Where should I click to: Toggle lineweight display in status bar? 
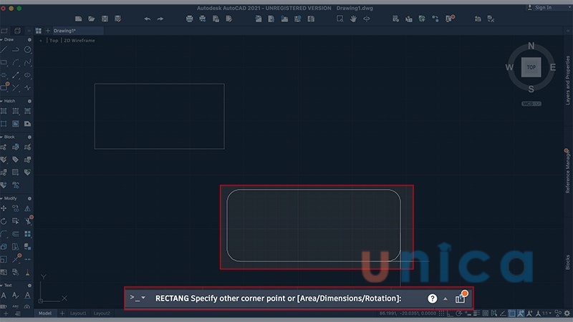tap(476, 313)
